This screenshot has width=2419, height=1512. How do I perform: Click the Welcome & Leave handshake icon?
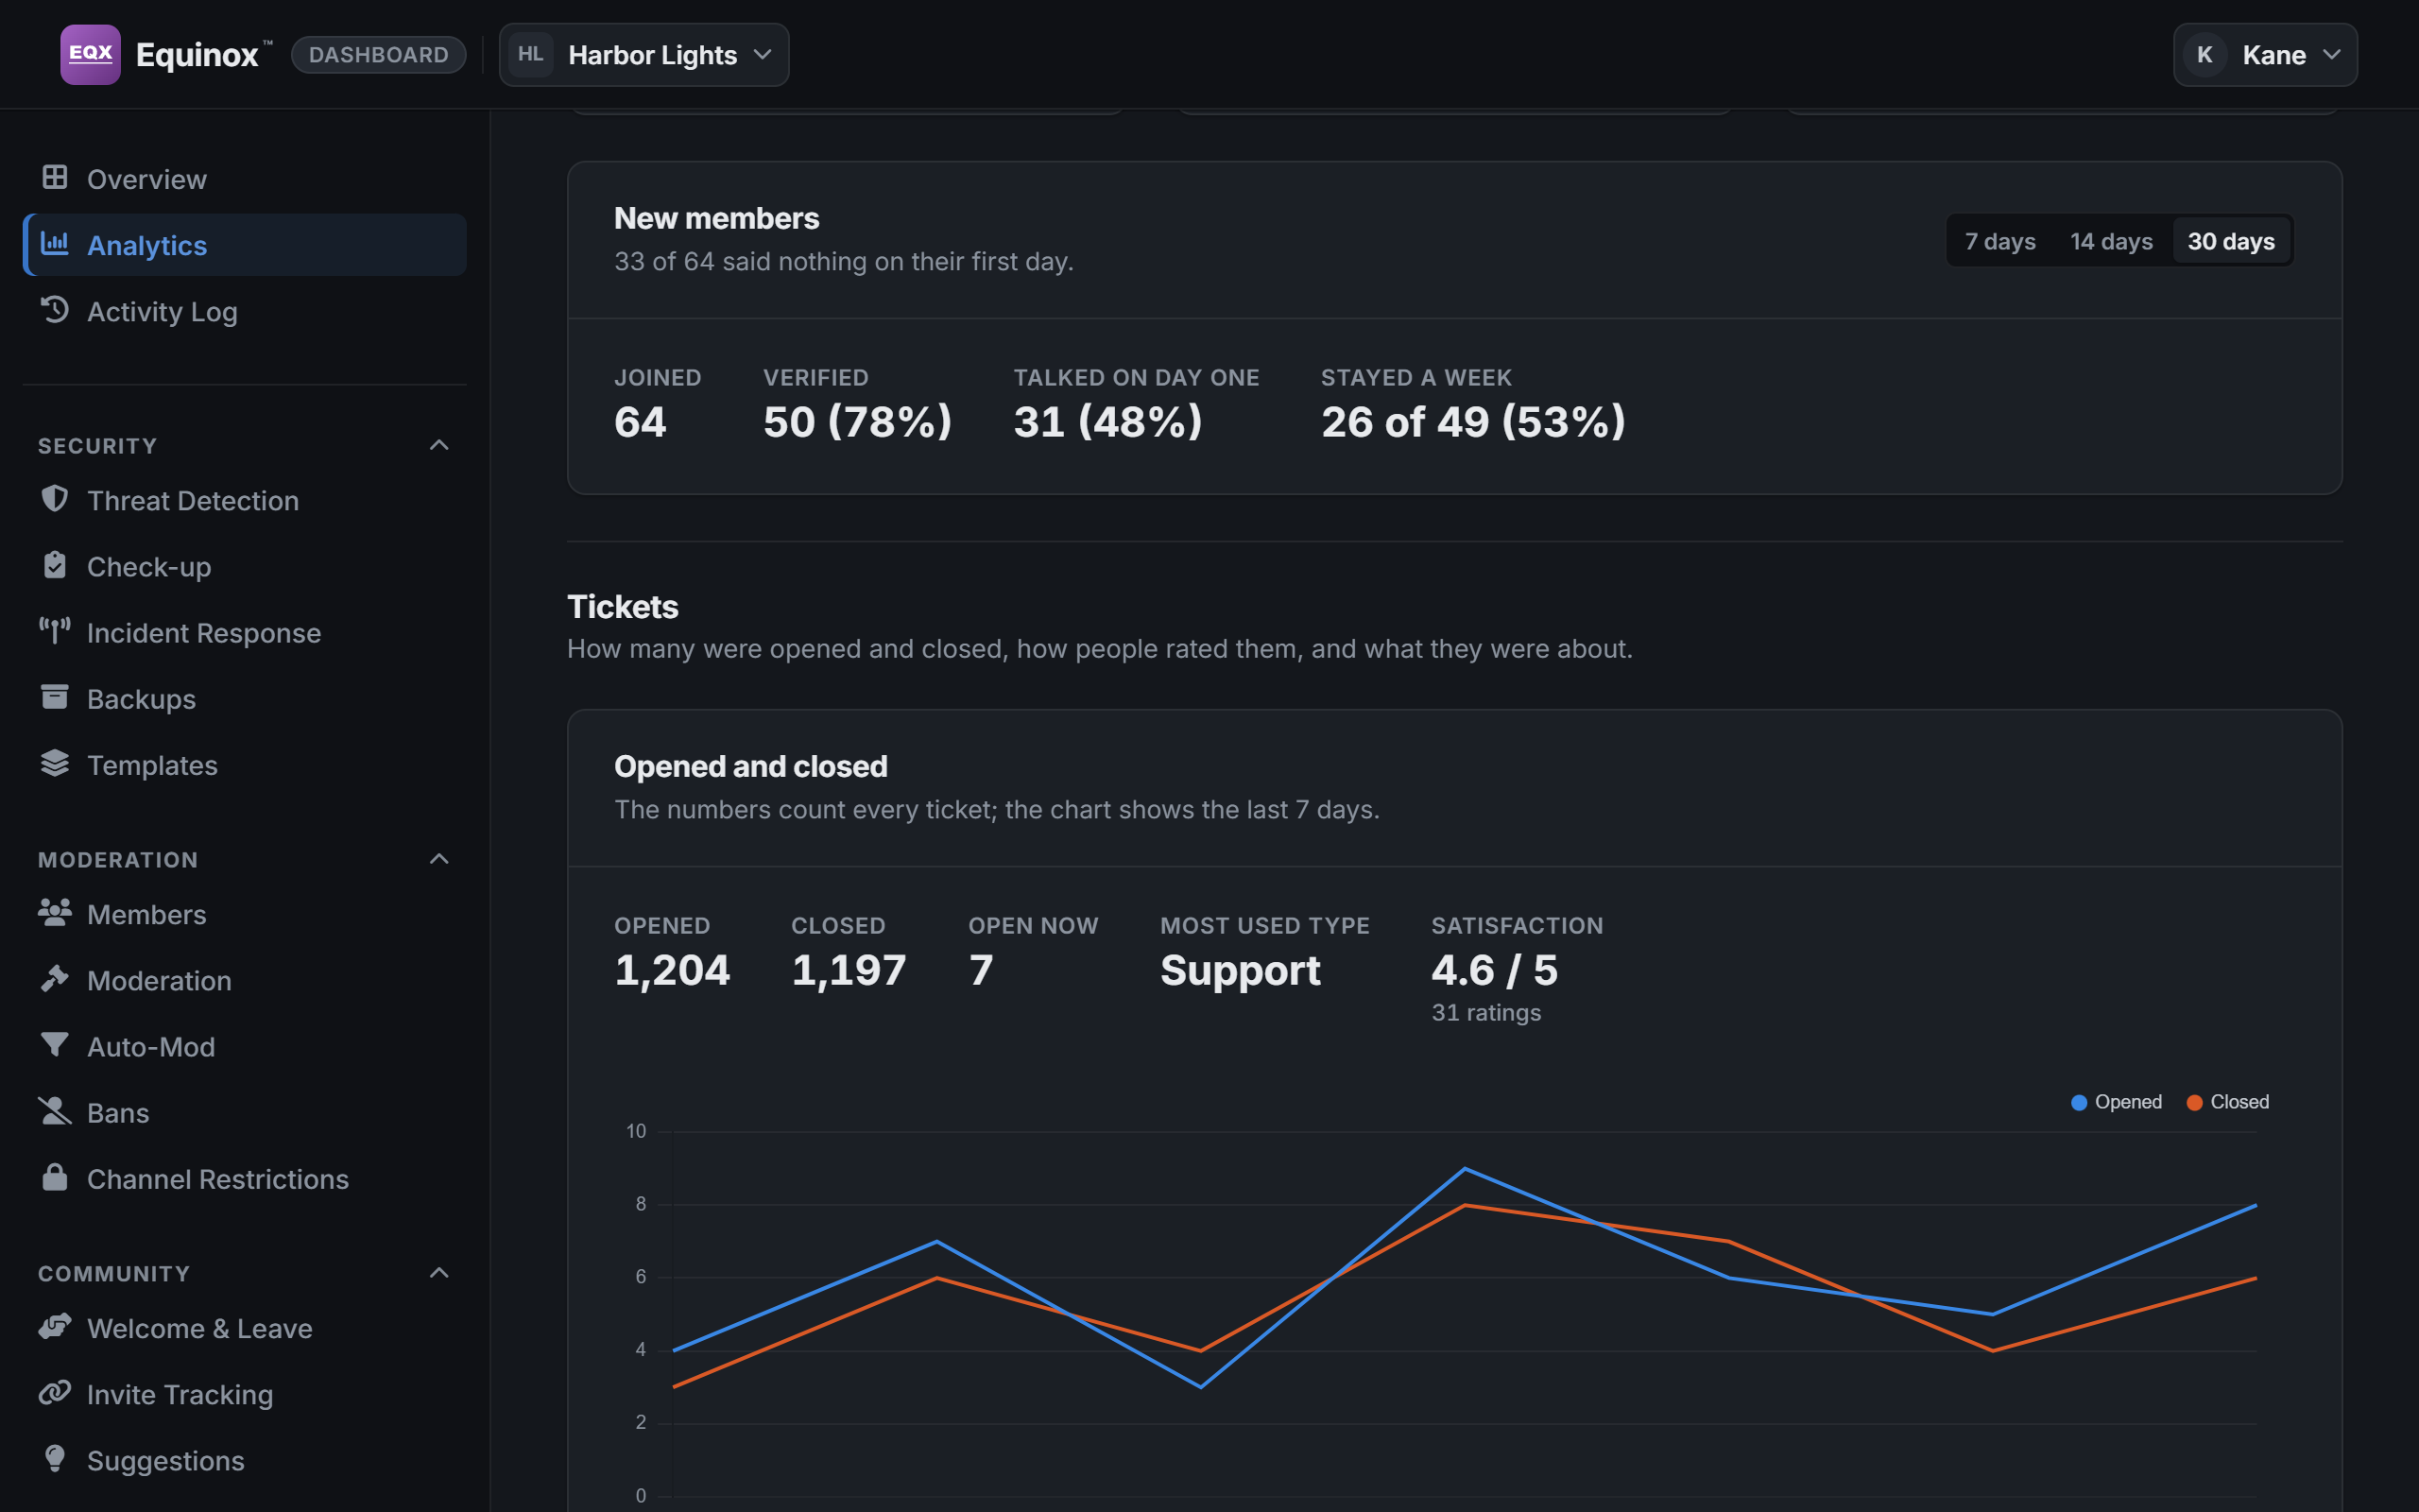click(x=55, y=1326)
